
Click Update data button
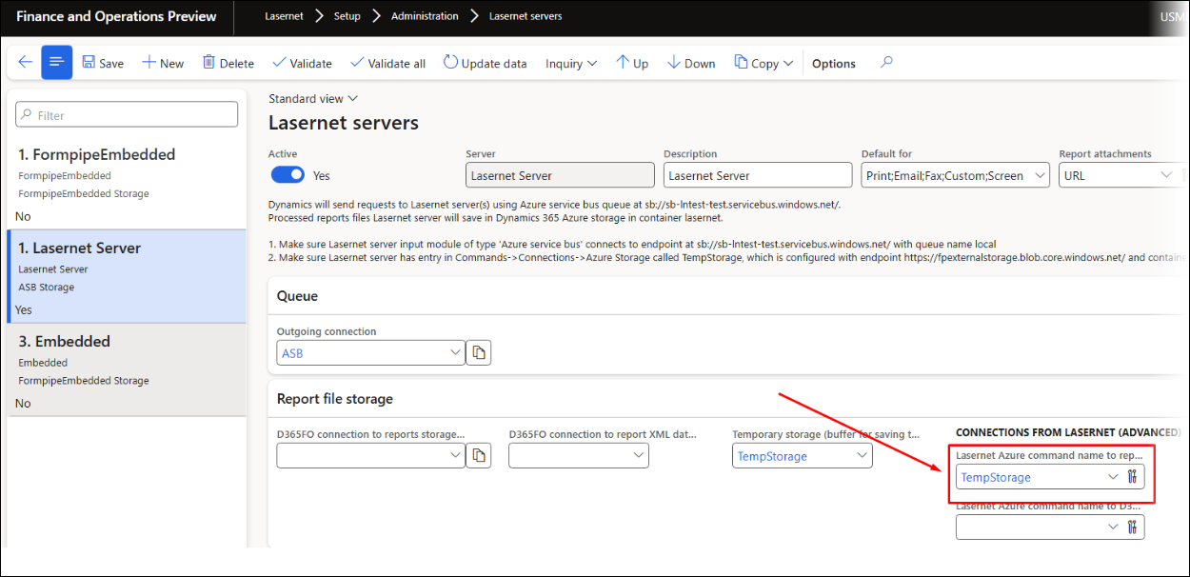pyautogui.click(x=485, y=63)
